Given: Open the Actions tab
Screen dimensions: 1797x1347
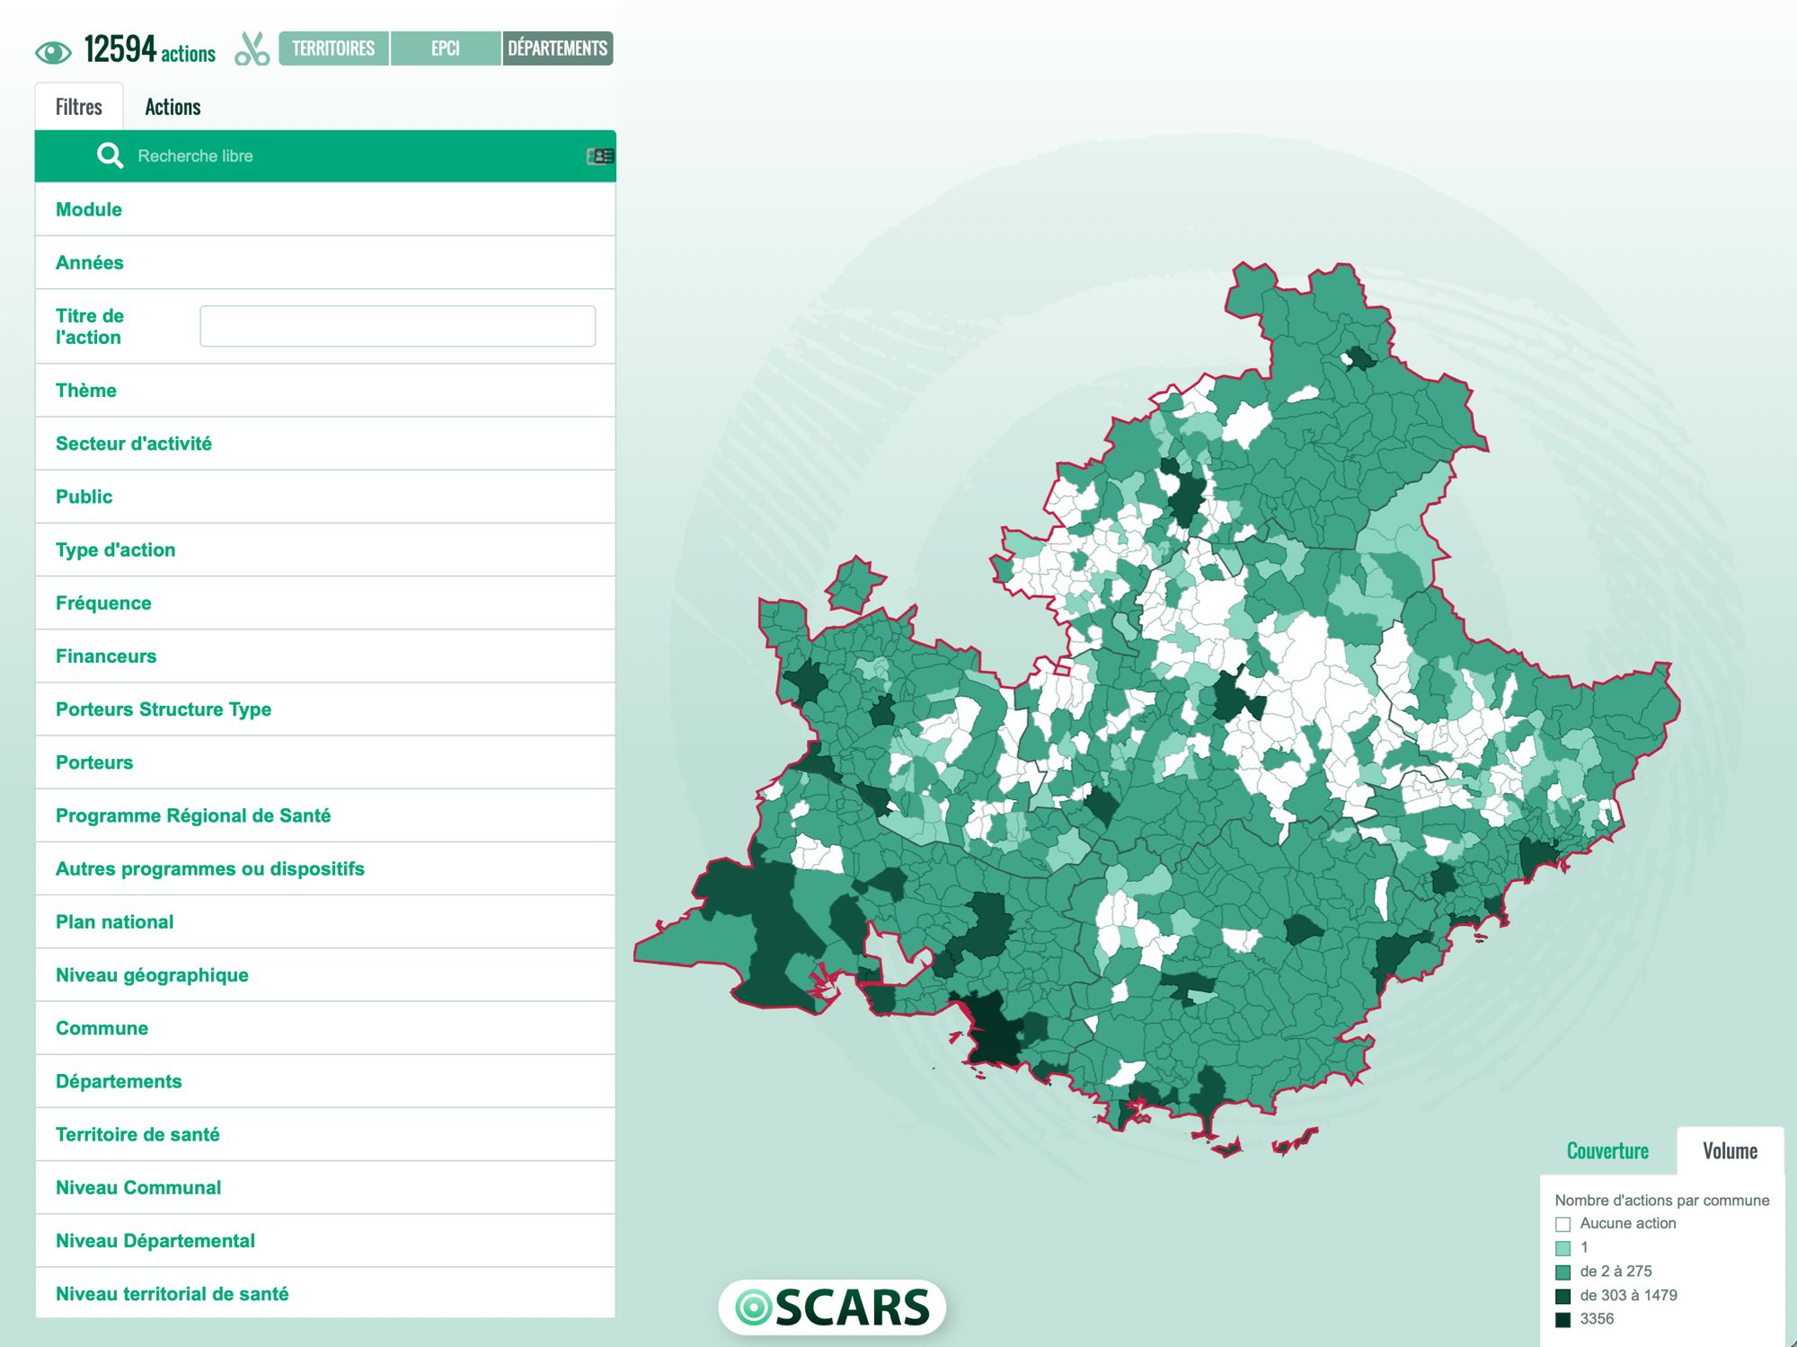Looking at the screenshot, I should pos(173,107).
